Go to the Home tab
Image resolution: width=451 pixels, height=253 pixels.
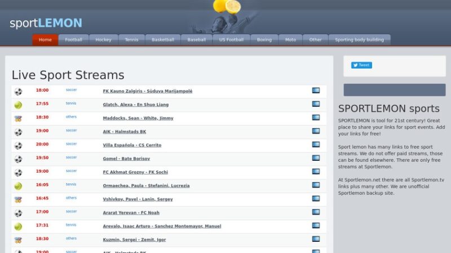tap(45, 40)
